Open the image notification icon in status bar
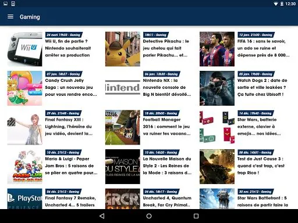The image size is (298, 223). point(5,3)
